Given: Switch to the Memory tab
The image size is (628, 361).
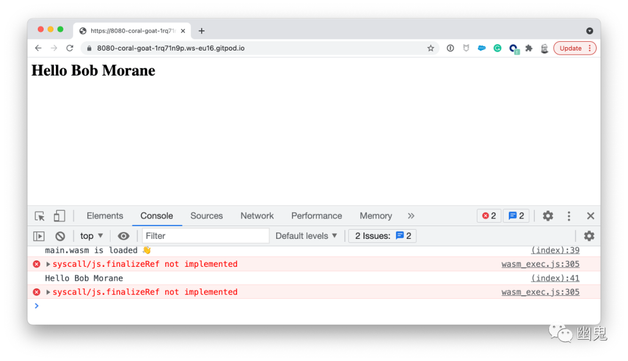Looking at the screenshot, I should [x=376, y=216].
